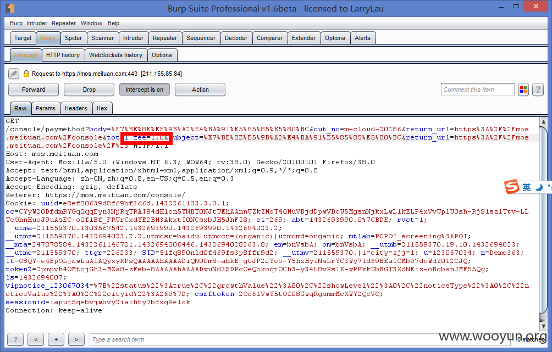
Task: Select the WebSockets history sub-tab
Action: click(x=116, y=55)
